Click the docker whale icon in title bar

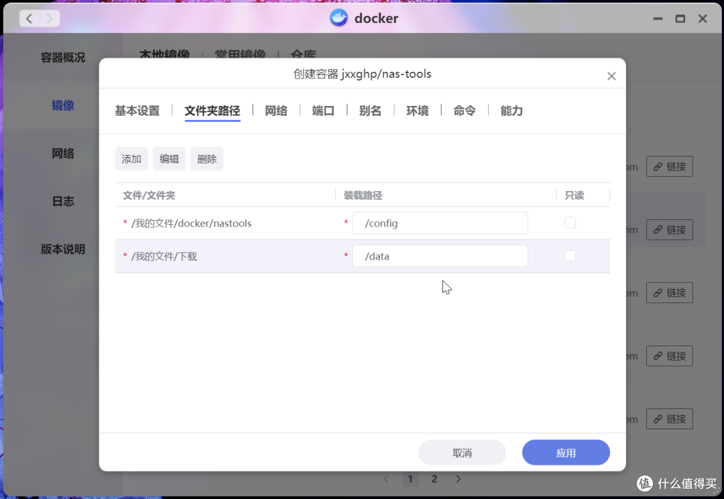tap(339, 18)
